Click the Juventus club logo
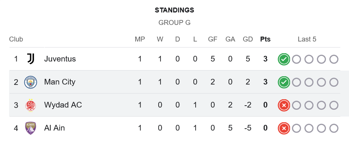The height and width of the screenshot is (146, 349). pos(31,59)
